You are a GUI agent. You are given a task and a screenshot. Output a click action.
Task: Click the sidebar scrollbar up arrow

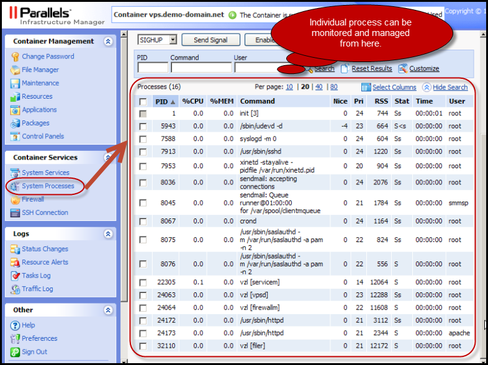point(124,34)
